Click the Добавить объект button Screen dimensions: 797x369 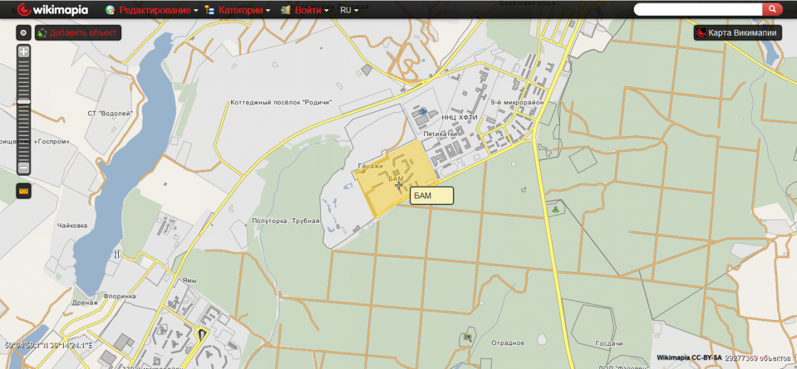pos(78,33)
